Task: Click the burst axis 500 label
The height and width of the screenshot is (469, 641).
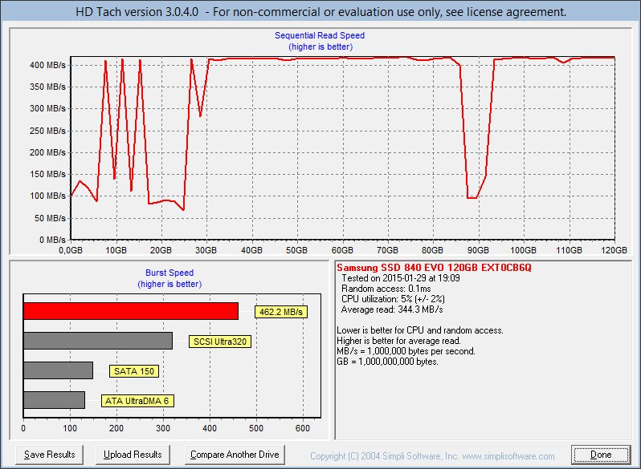Action: [x=256, y=428]
